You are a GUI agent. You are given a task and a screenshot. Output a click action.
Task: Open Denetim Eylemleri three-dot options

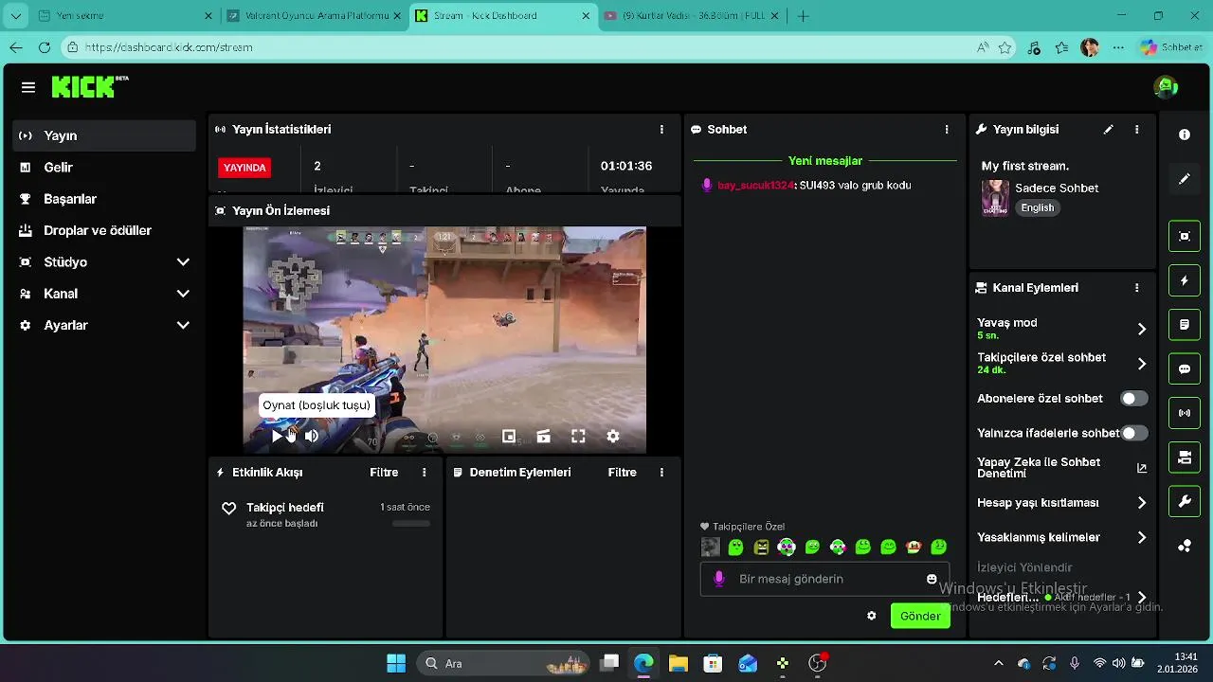click(x=661, y=472)
